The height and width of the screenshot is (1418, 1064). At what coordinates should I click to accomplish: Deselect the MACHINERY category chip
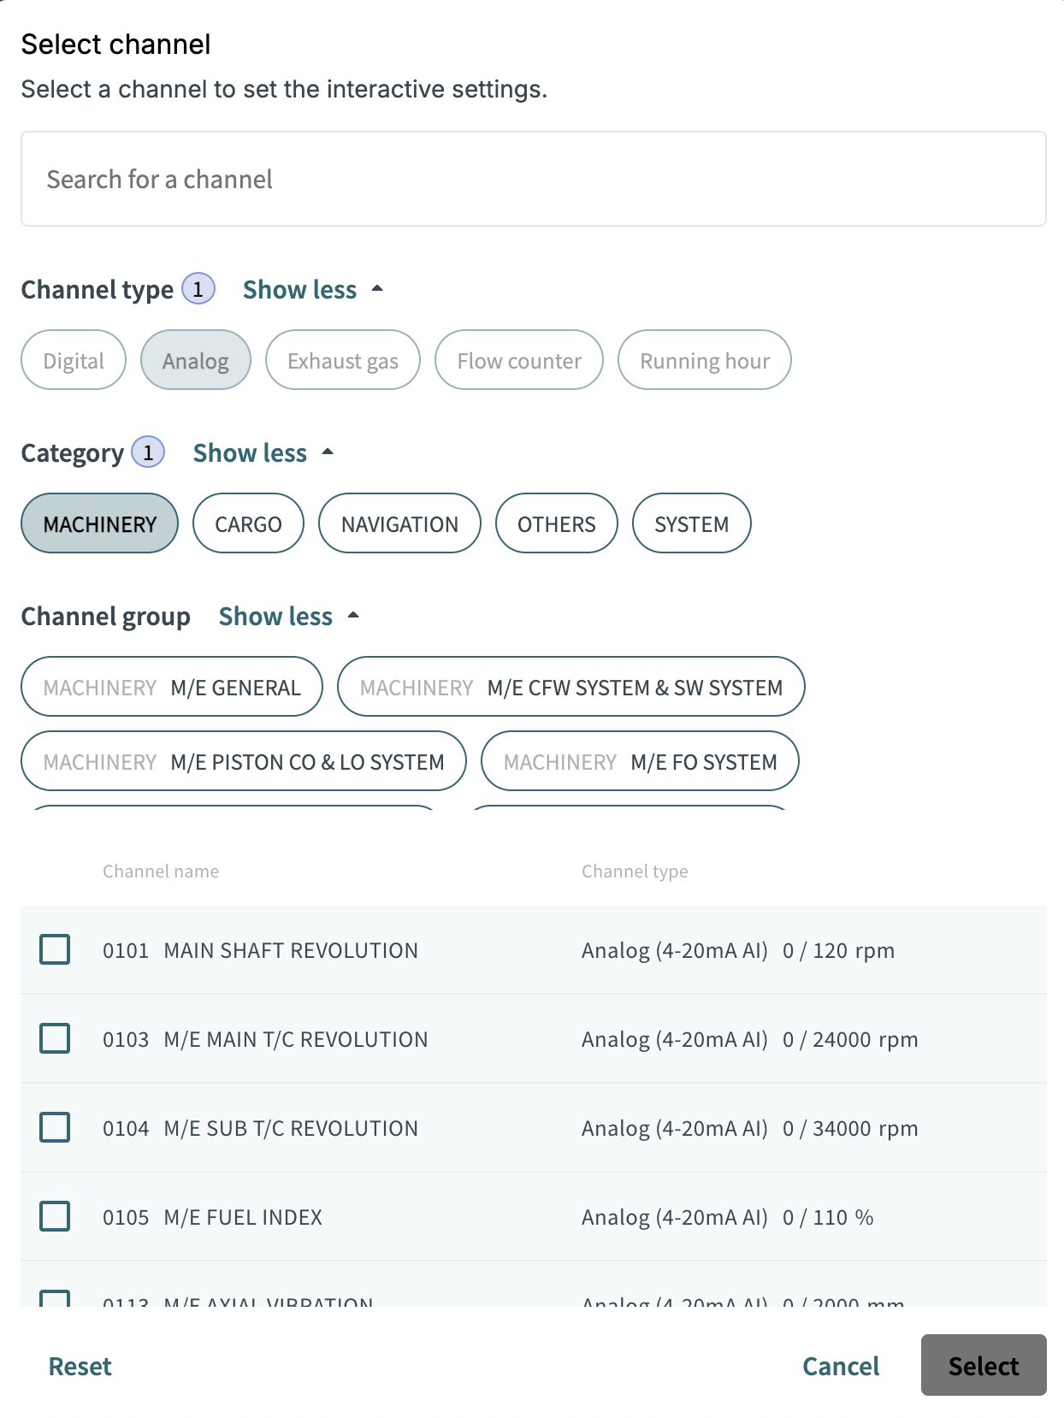[x=100, y=523]
